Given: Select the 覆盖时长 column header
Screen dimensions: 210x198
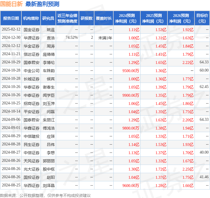Looking at the screenshot, I should (x=104, y=18).
